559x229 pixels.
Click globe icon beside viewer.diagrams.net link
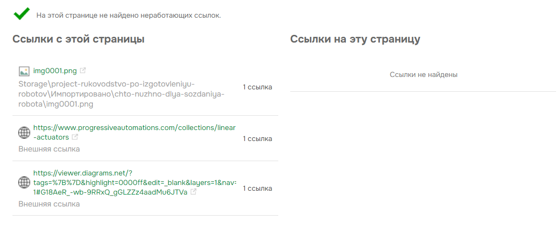click(x=24, y=183)
